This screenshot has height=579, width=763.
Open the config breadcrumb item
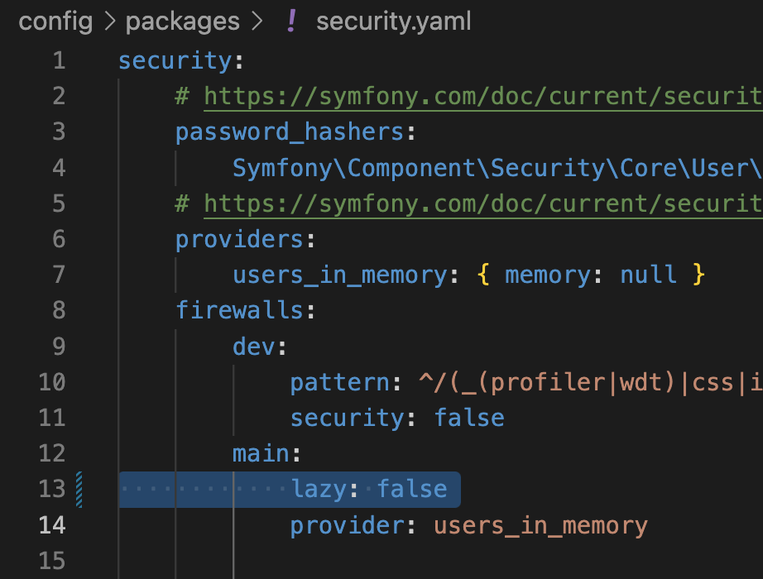tap(55, 21)
